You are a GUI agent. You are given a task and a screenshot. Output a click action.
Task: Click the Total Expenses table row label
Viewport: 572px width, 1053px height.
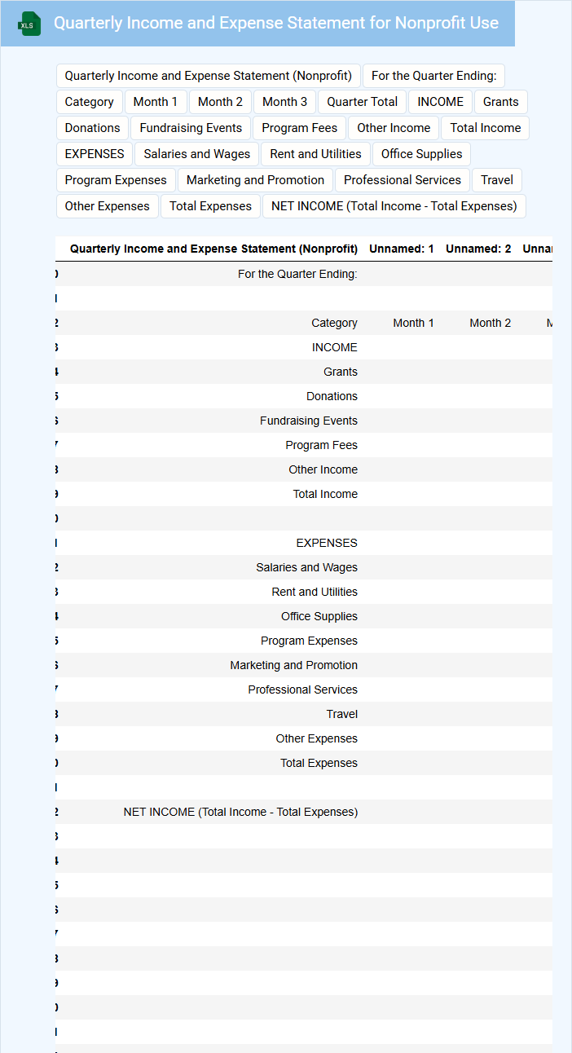(x=319, y=763)
